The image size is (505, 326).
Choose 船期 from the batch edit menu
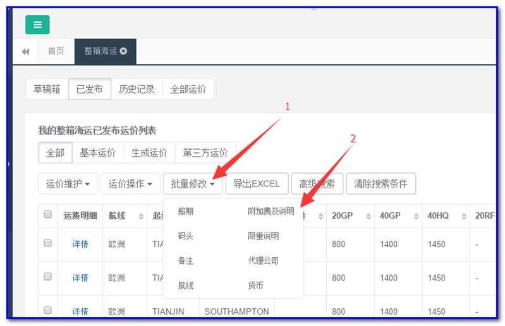point(186,211)
